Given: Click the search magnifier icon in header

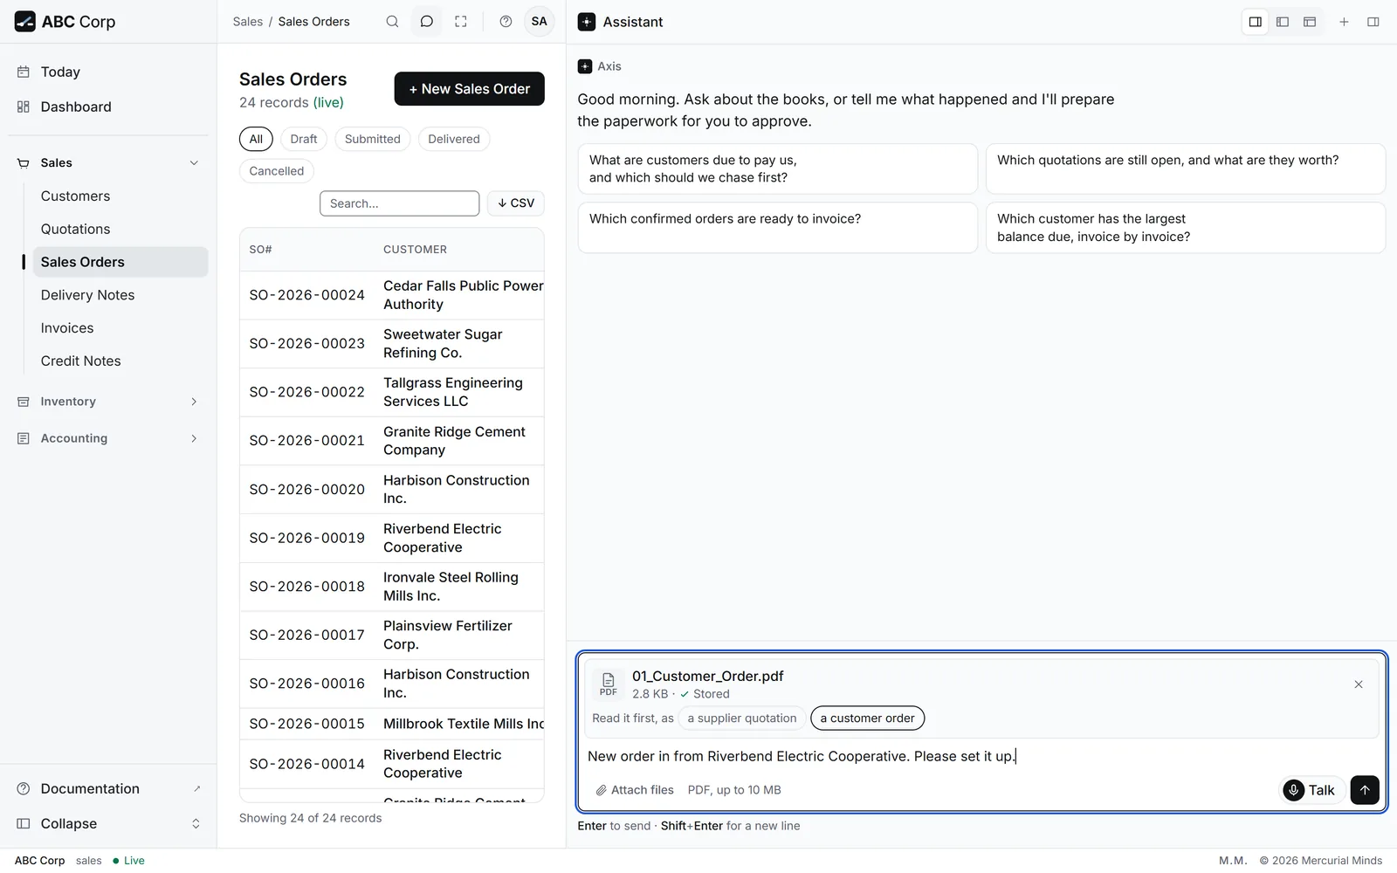Looking at the screenshot, I should pos(392,22).
